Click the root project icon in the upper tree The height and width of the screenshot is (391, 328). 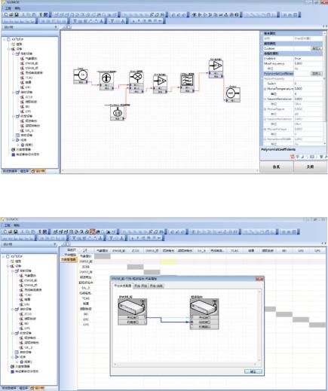(9, 39)
